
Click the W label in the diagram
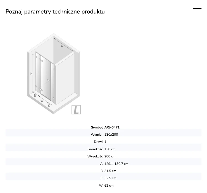click(42, 101)
